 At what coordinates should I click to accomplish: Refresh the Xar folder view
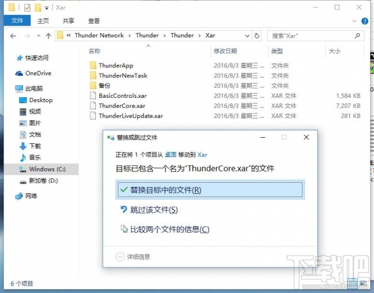click(x=257, y=36)
